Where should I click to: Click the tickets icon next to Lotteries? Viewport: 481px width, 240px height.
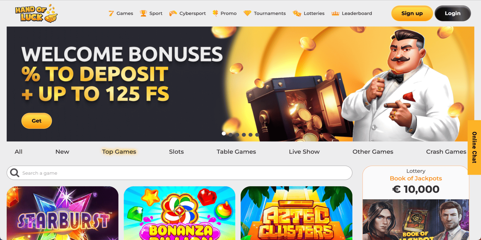pyautogui.click(x=297, y=13)
